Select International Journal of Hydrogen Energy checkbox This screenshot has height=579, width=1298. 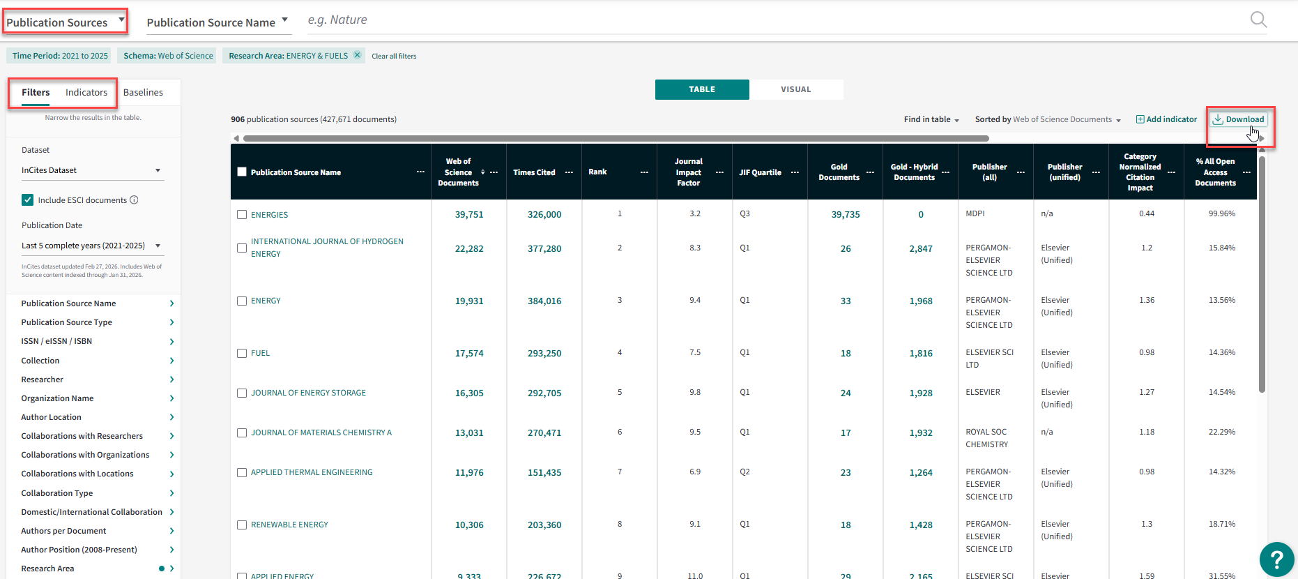click(x=242, y=248)
